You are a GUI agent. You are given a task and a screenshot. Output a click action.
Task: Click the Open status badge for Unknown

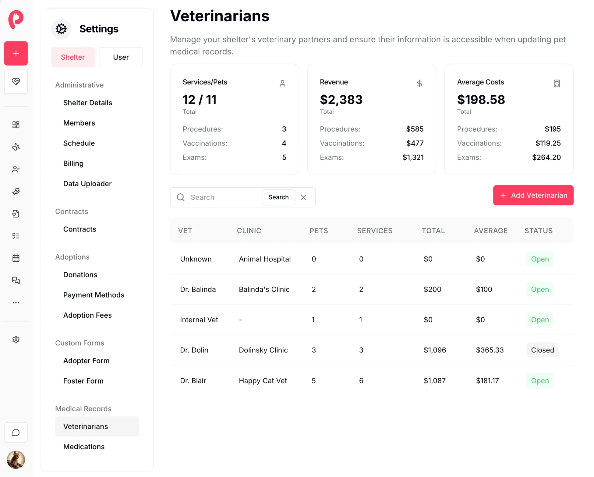[x=540, y=259]
